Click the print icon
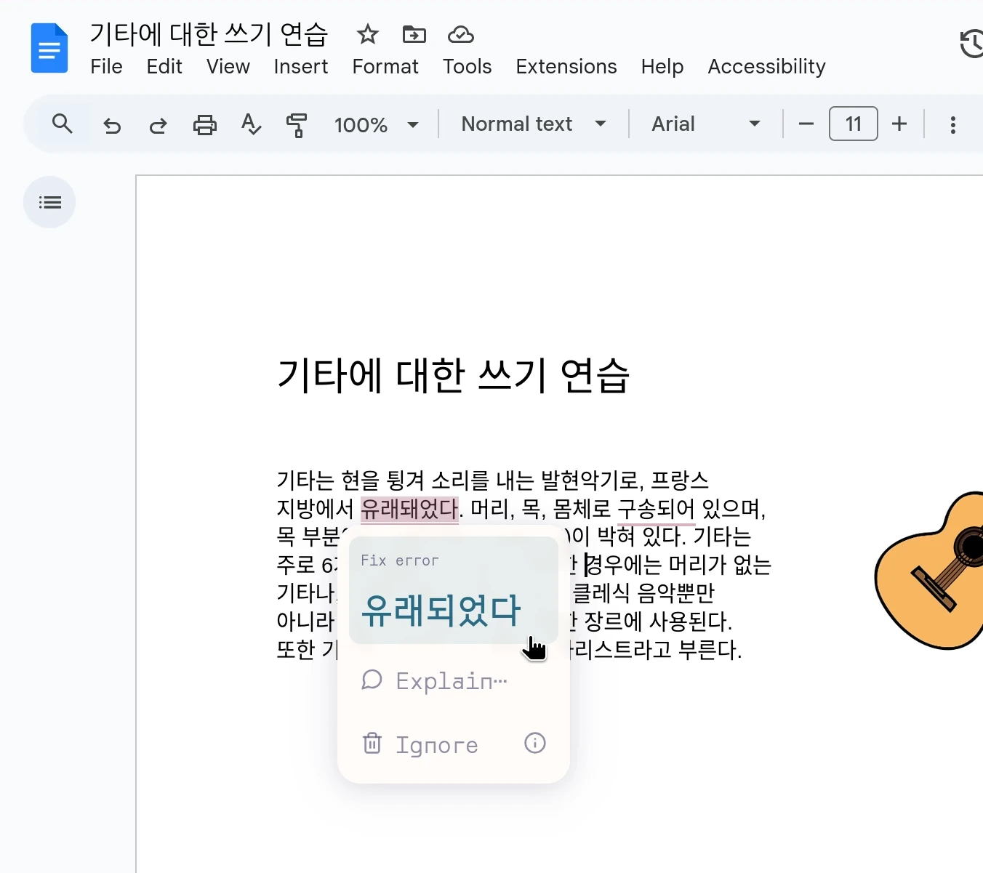Image resolution: width=983 pixels, height=873 pixels. coord(204,124)
